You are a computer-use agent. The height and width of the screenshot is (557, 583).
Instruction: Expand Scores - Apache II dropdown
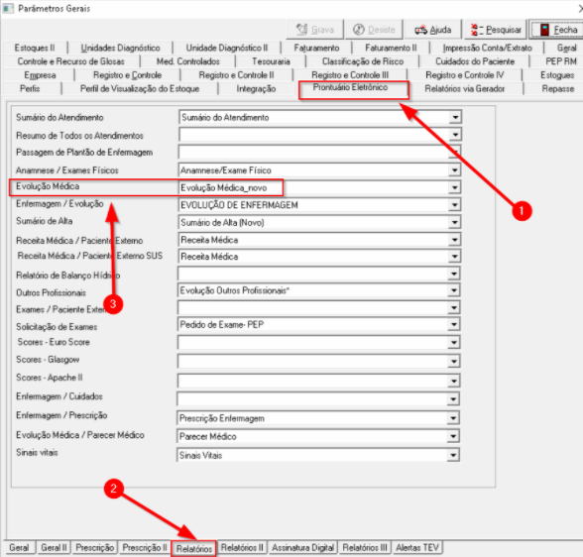(x=454, y=381)
